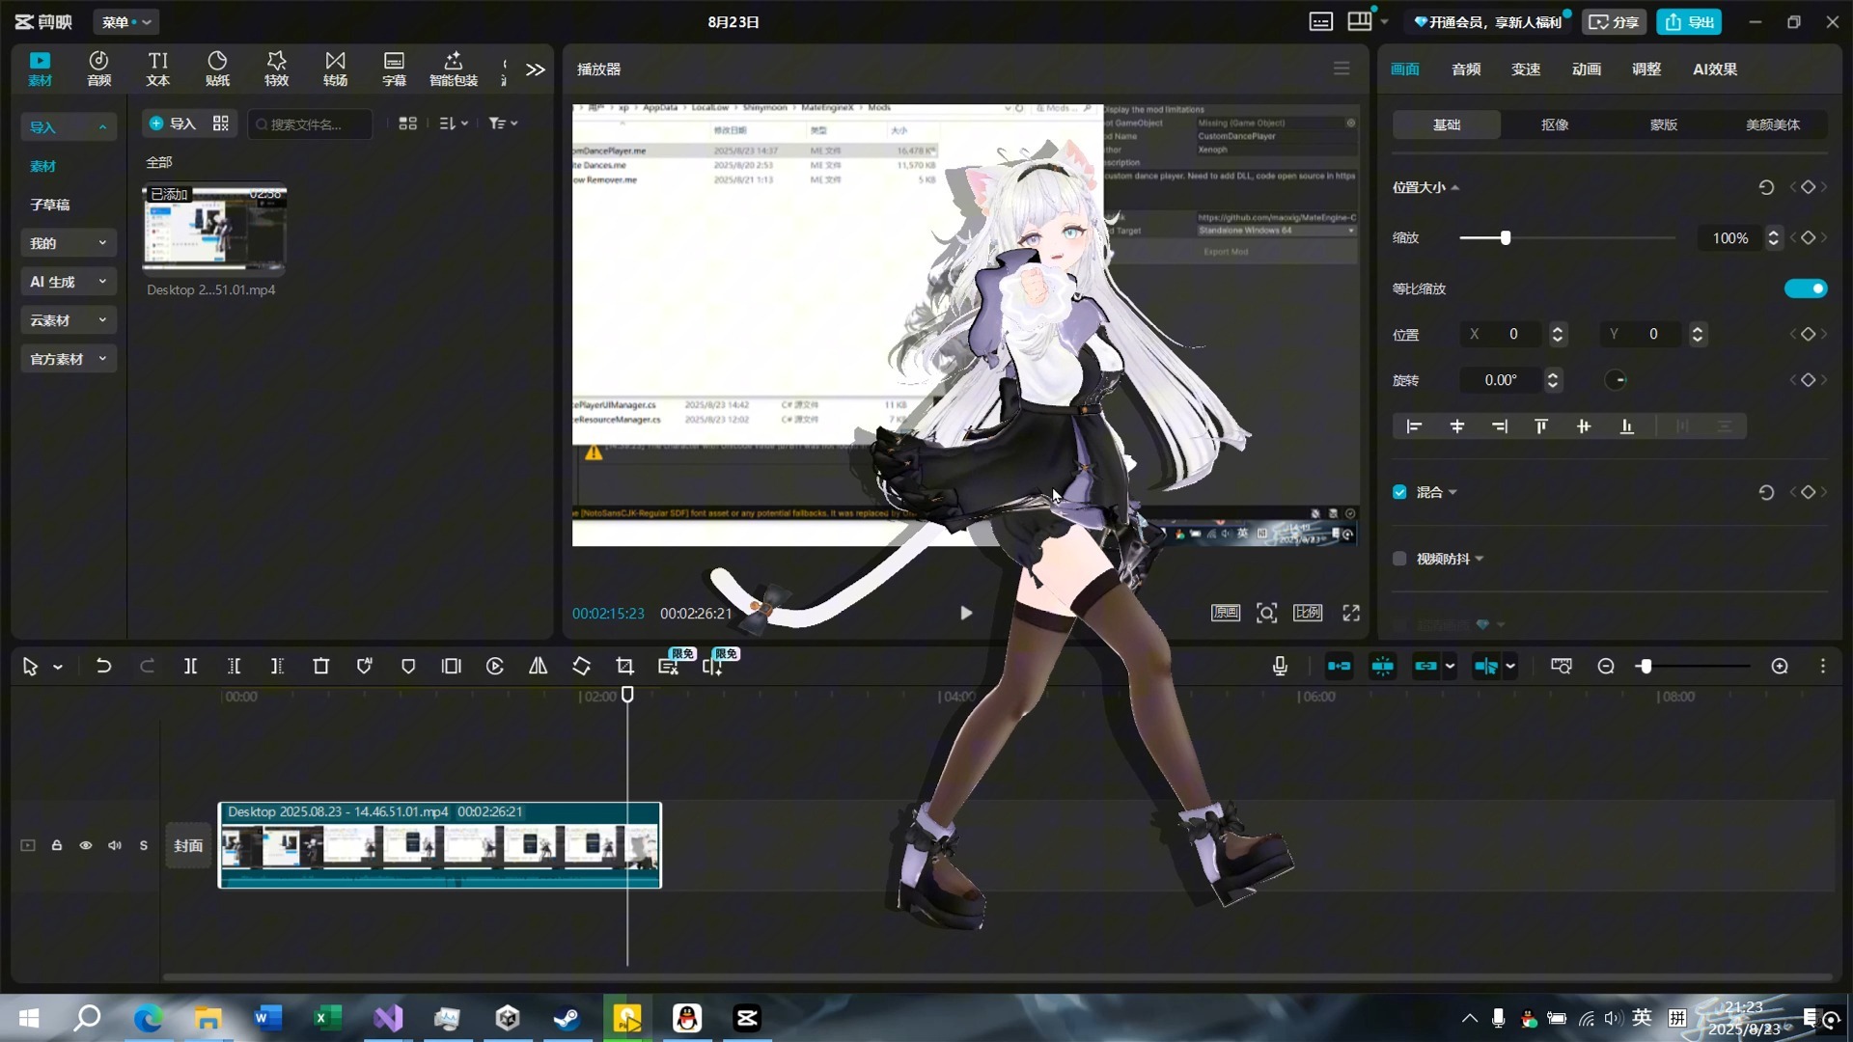Play the video in the player

pyautogui.click(x=966, y=613)
